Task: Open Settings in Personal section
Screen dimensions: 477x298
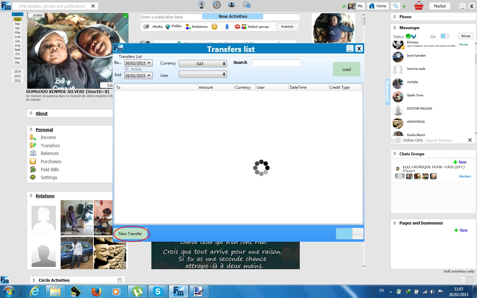Action: pos(49,177)
